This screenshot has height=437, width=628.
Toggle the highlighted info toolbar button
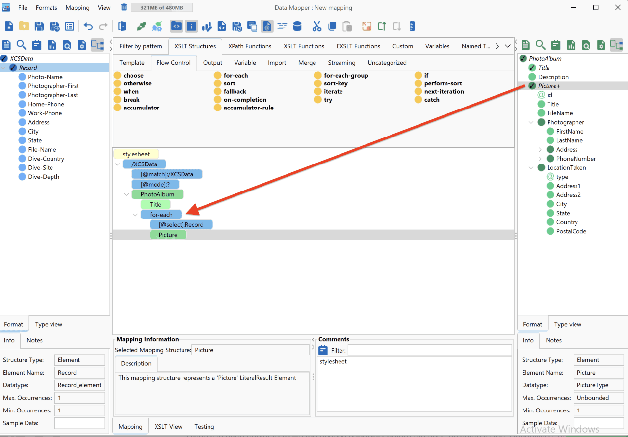click(x=191, y=27)
